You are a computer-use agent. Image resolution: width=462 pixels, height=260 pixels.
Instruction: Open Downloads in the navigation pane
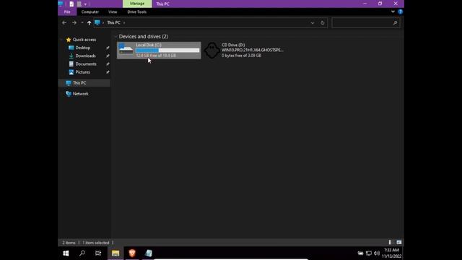click(85, 56)
